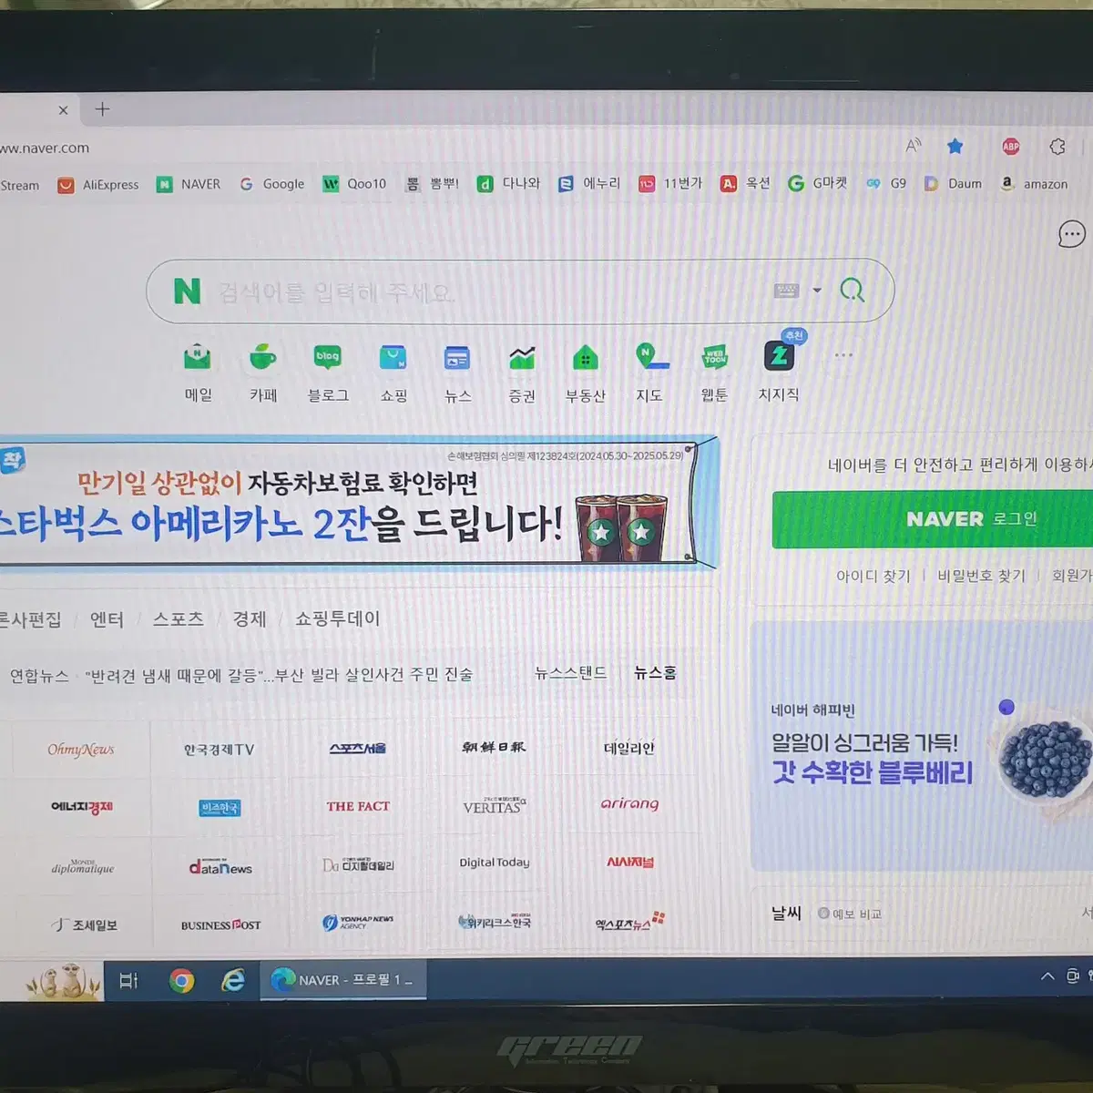Open the Cafe (카페) shortcut icon
Screen dimensions: 1093x1093
tap(262, 357)
